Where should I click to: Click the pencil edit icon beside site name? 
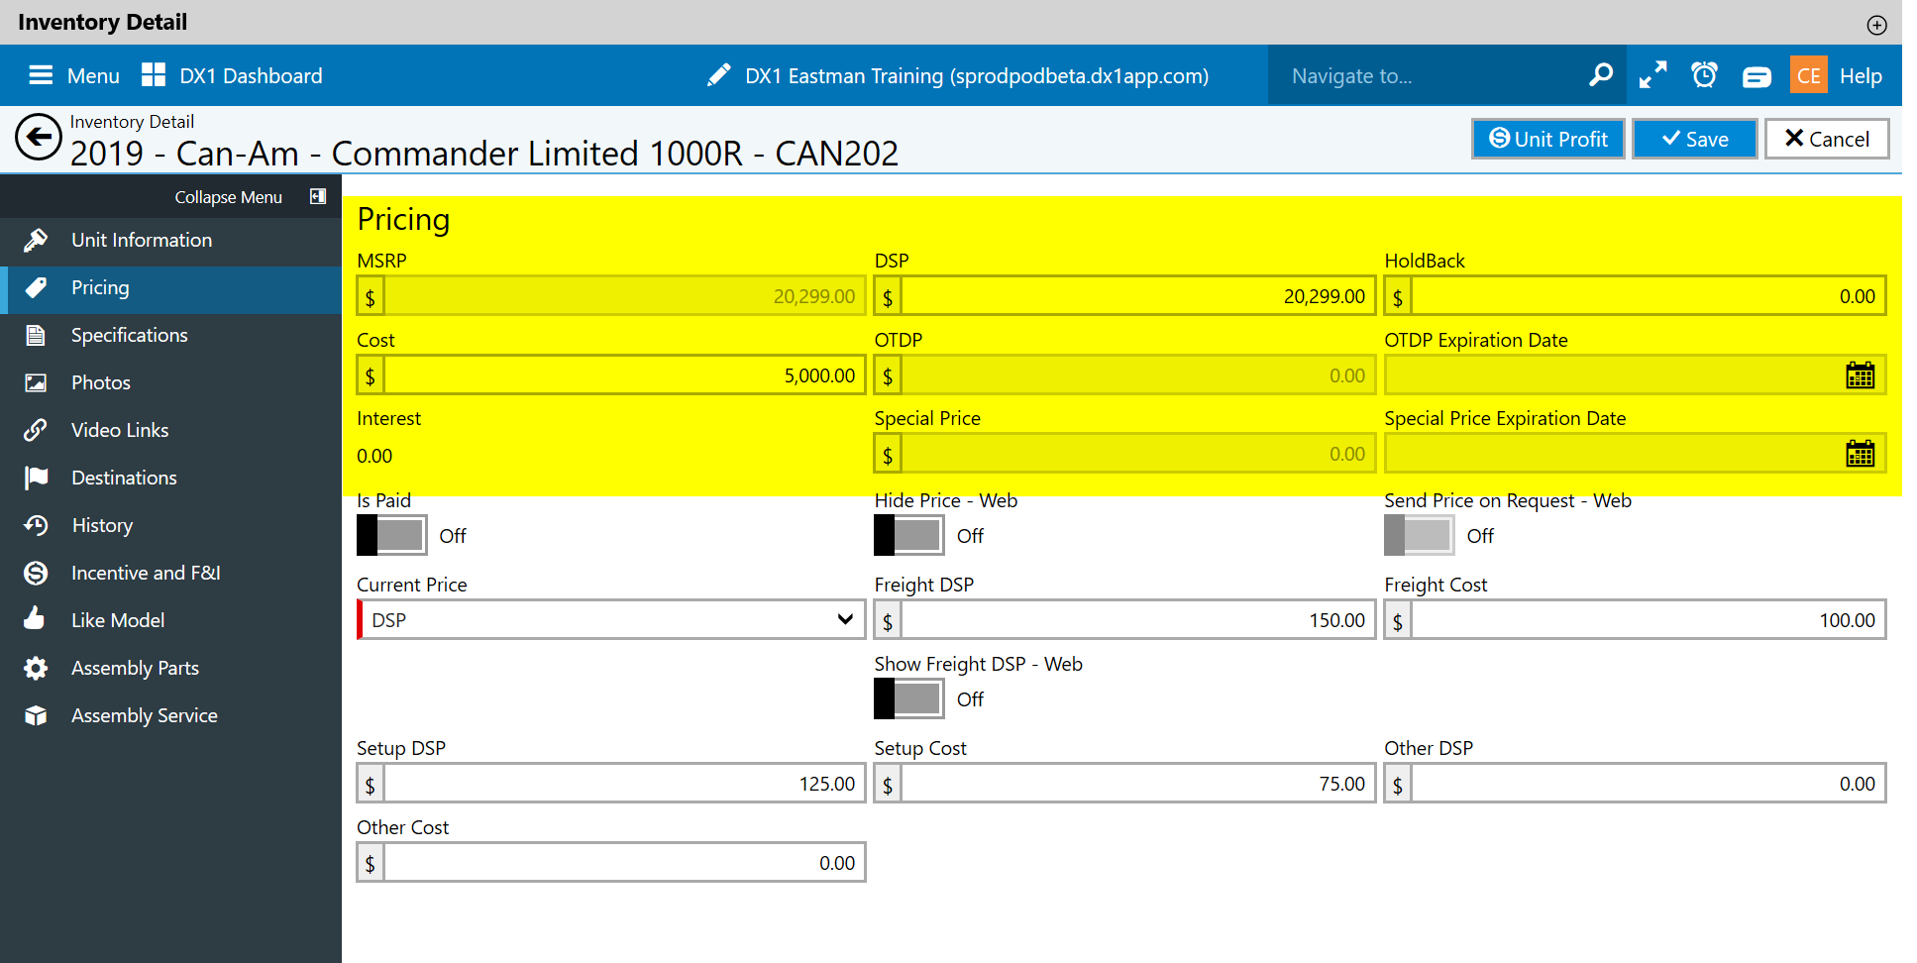coord(719,75)
